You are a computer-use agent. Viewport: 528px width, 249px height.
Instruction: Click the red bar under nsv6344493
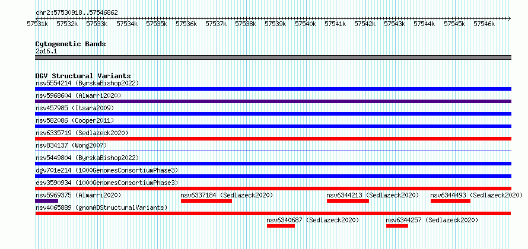click(450, 201)
